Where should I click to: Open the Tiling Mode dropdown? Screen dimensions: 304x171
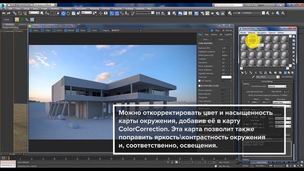pos(282,103)
